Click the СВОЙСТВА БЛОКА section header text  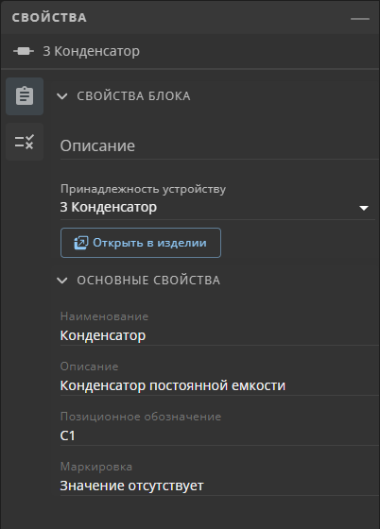point(133,96)
